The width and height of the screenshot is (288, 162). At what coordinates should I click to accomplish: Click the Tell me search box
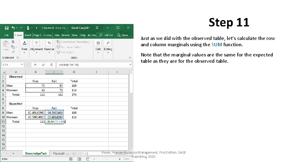coord(106,35)
